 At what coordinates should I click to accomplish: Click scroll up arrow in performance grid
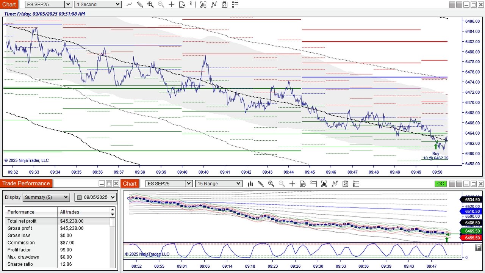113,209
